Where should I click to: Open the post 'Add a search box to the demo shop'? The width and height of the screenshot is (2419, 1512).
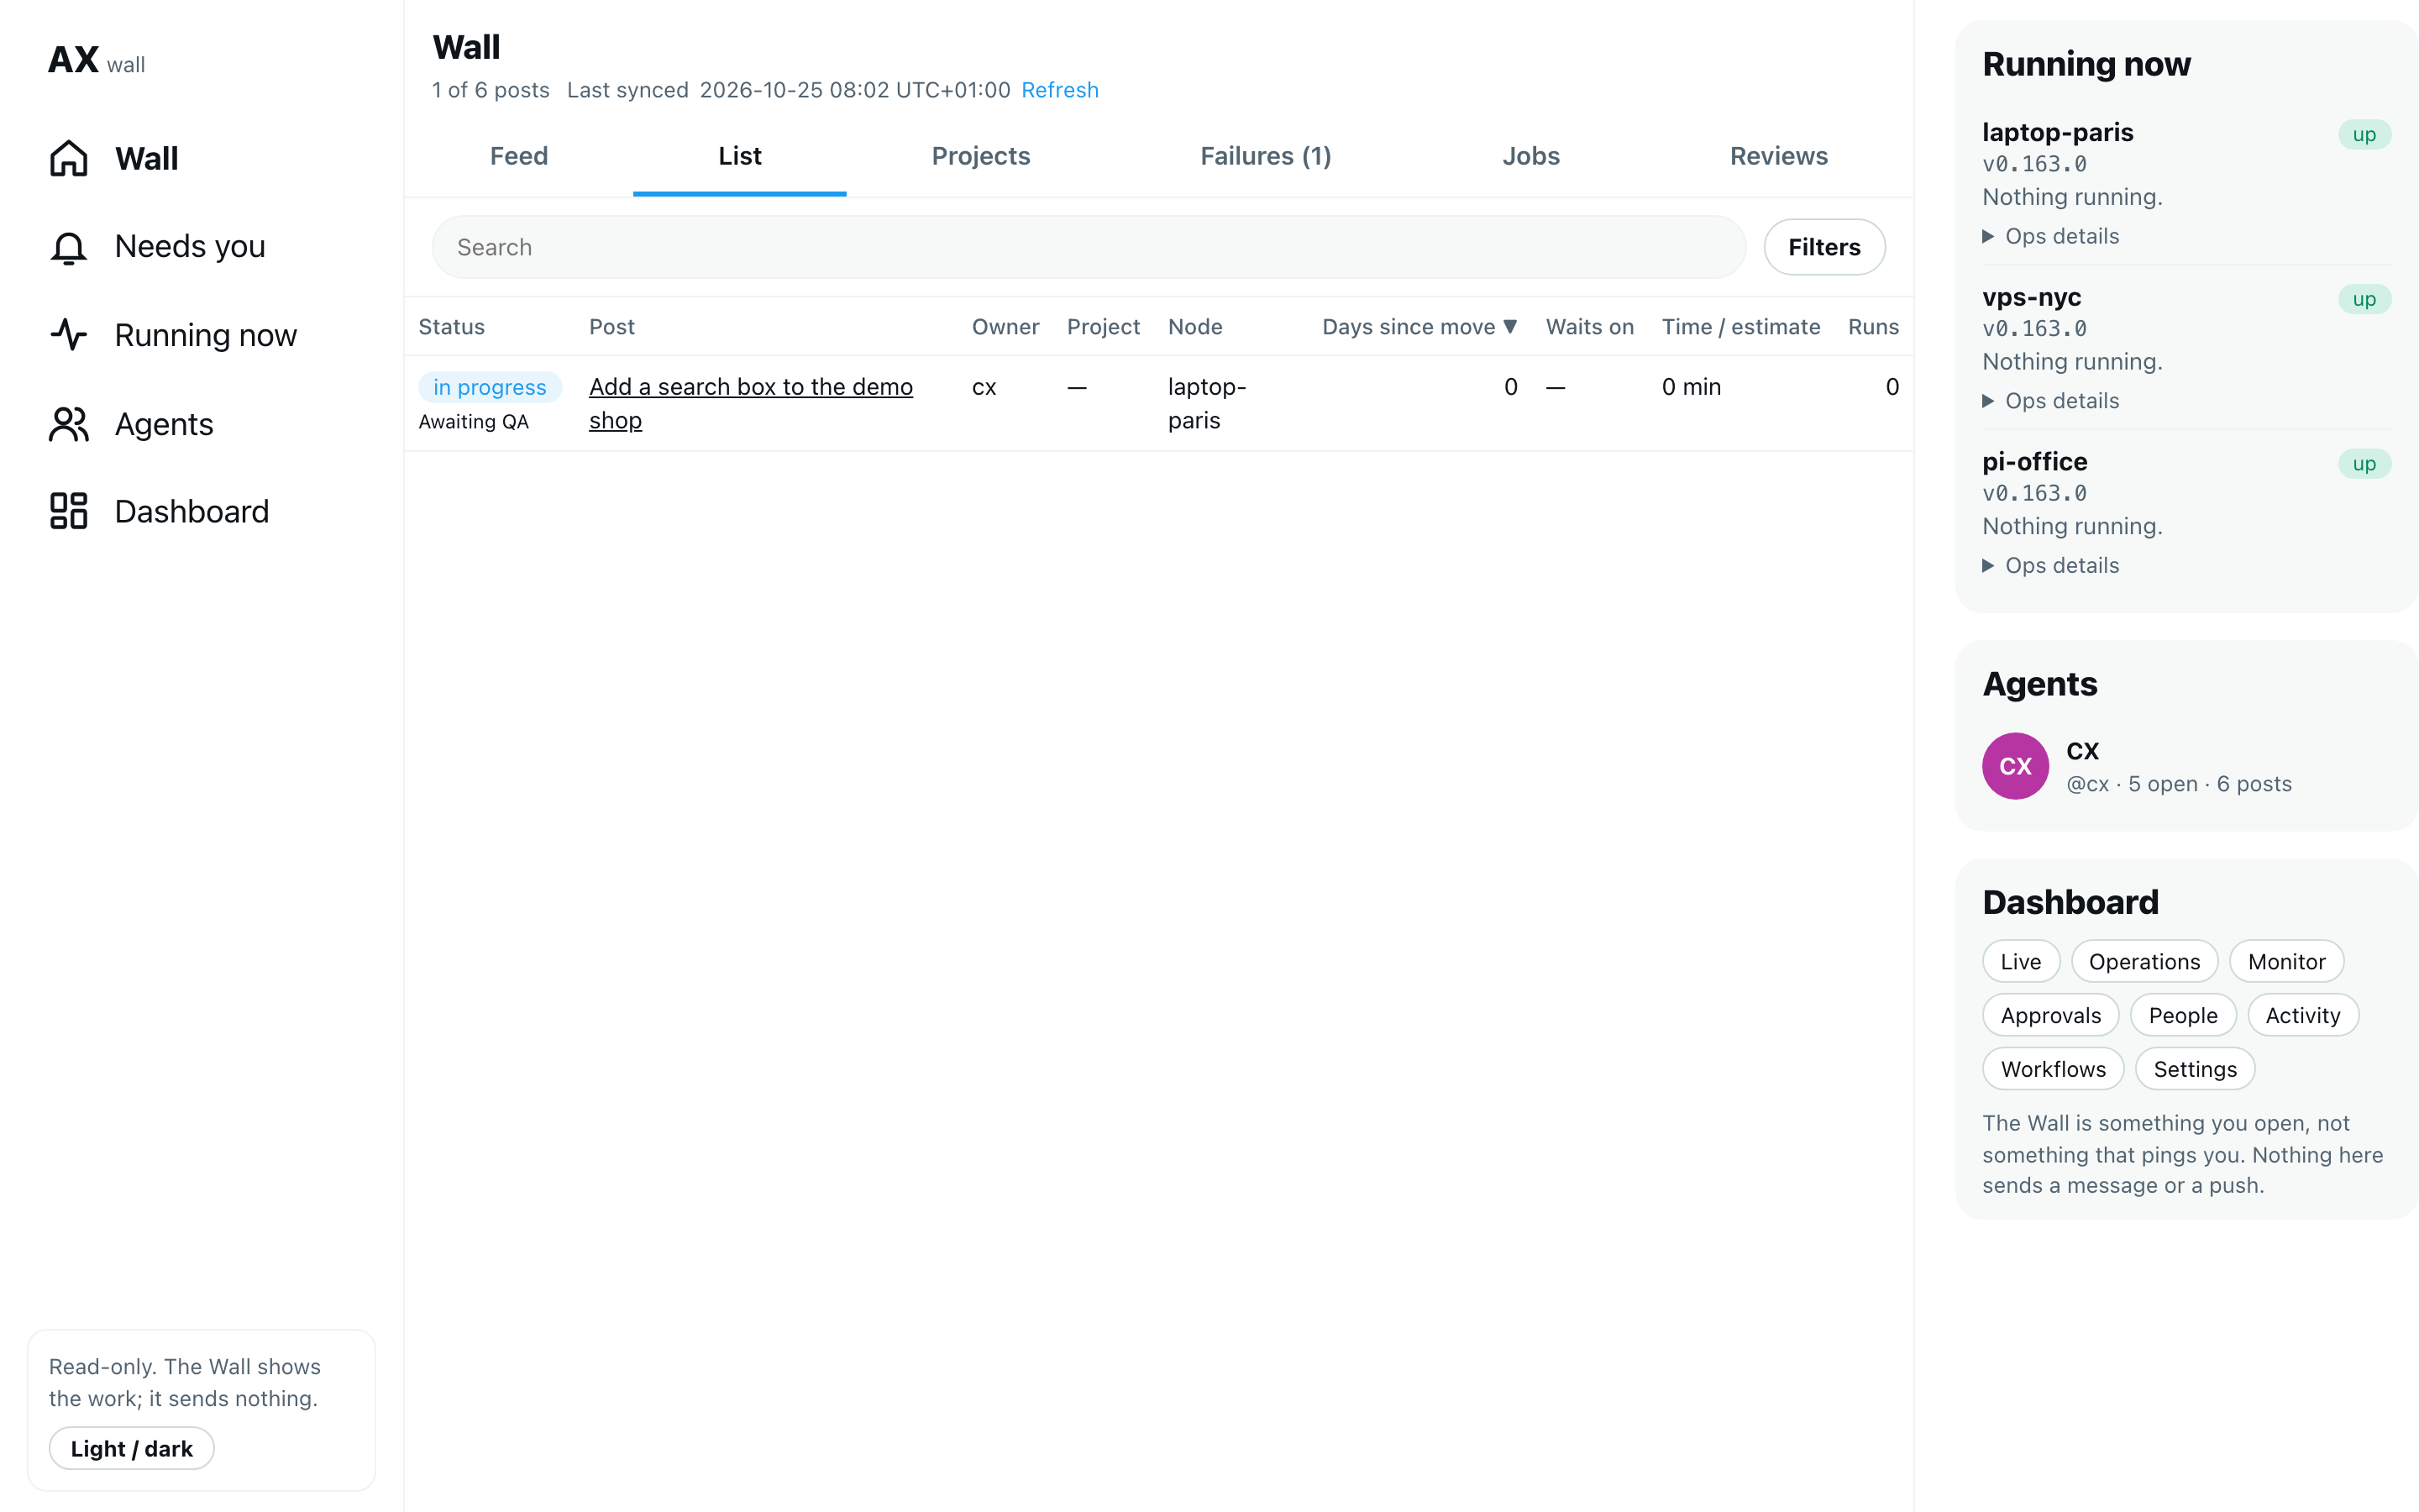pos(751,403)
